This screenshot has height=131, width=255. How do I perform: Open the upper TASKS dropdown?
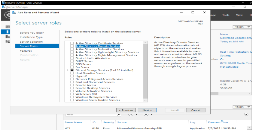(x=242, y=27)
